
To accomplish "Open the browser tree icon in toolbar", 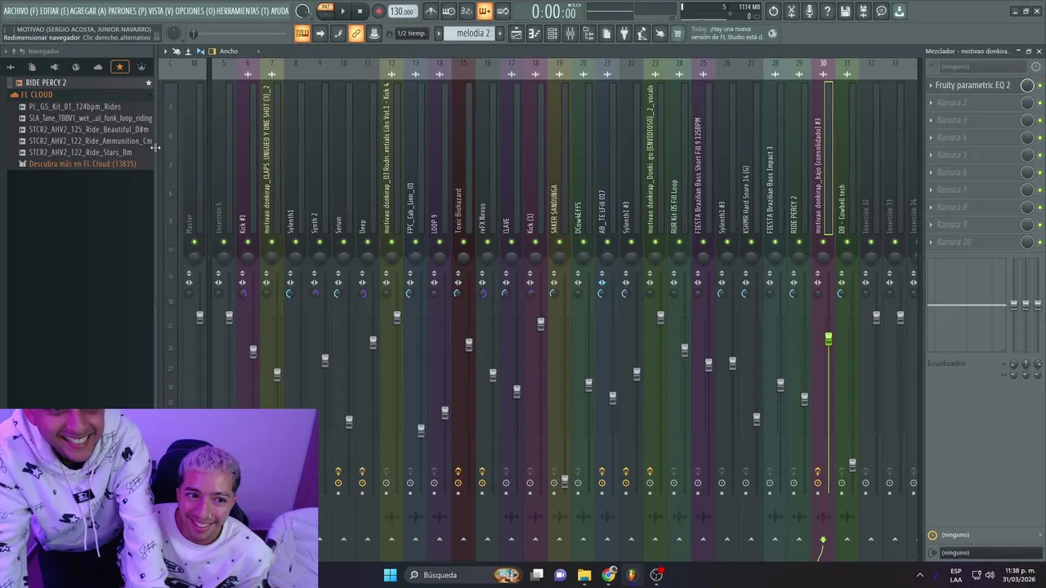I will coord(588,33).
